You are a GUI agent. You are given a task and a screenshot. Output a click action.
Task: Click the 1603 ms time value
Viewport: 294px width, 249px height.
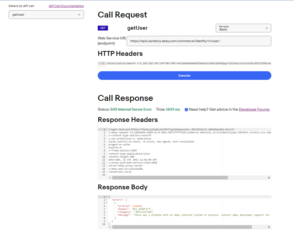(x=173, y=110)
